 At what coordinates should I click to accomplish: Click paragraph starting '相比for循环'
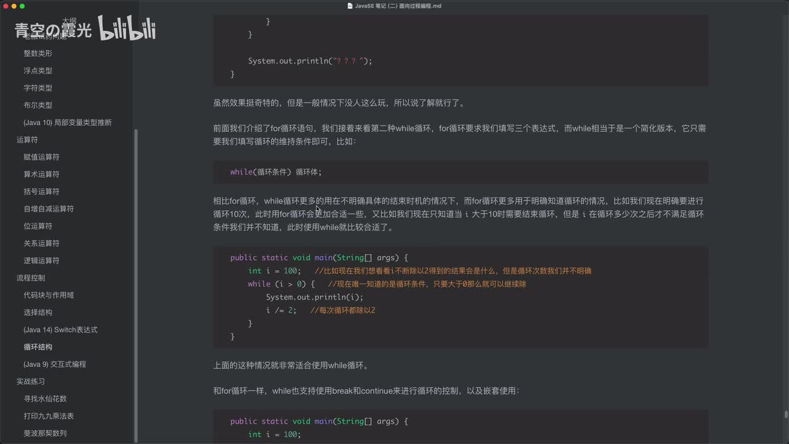pyautogui.click(x=459, y=214)
